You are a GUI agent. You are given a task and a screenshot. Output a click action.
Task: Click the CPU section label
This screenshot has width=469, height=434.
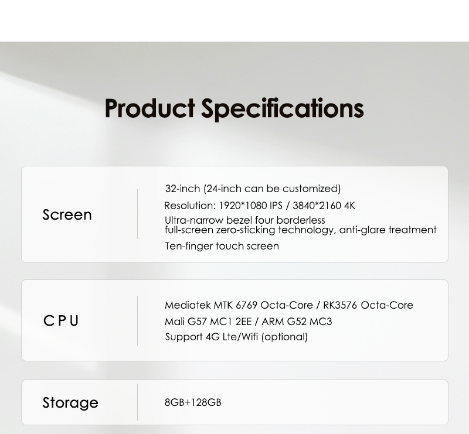point(61,321)
